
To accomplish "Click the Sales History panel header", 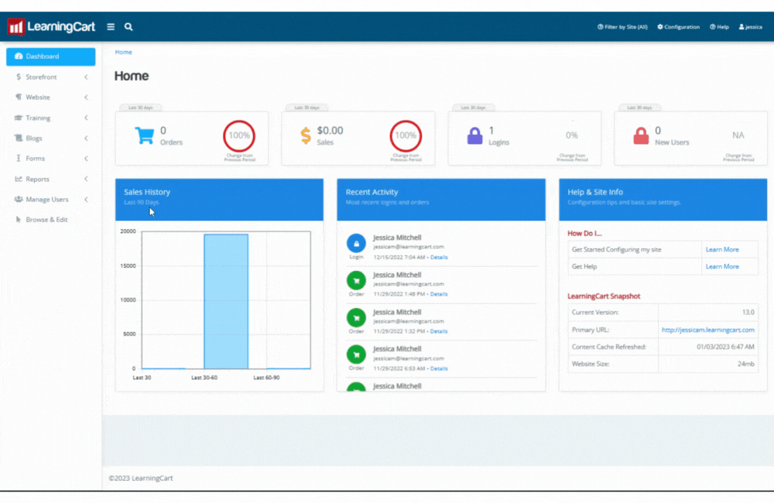I will coord(219,200).
